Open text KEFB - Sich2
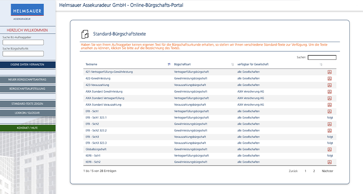 click(93, 162)
